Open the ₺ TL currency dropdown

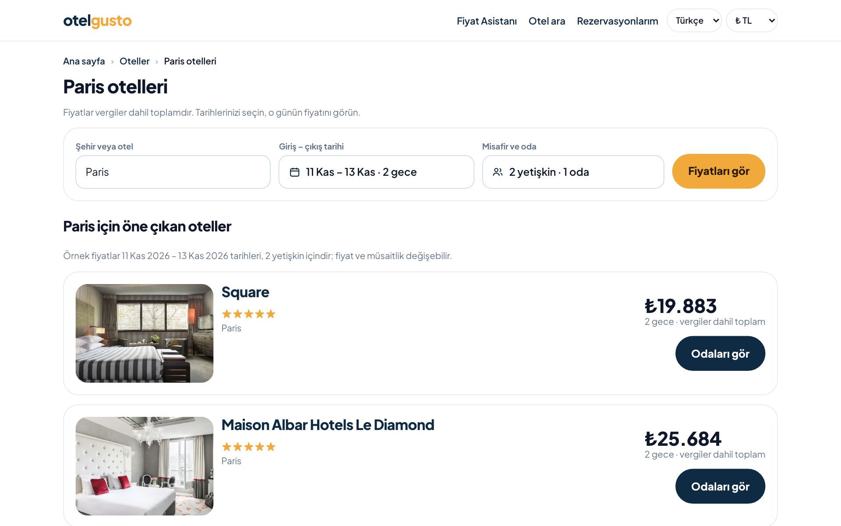point(752,21)
